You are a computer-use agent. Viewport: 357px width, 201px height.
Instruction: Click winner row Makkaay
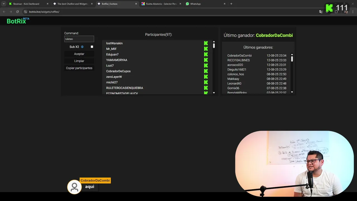pos(257,79)
